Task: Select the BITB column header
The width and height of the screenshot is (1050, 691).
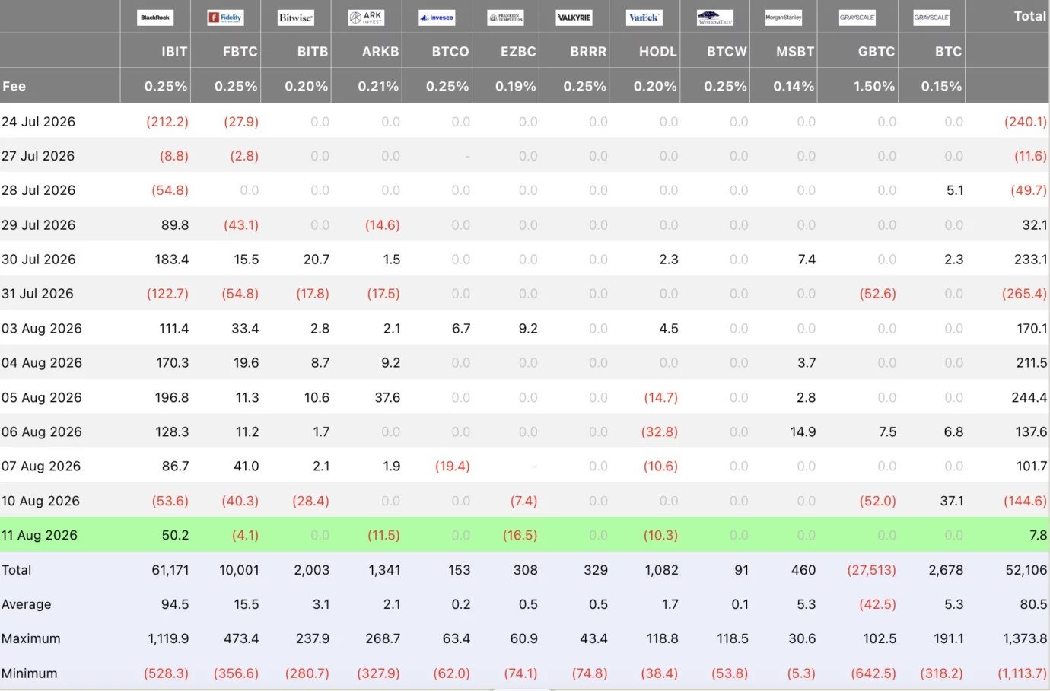Action: [x=313, y=52]
